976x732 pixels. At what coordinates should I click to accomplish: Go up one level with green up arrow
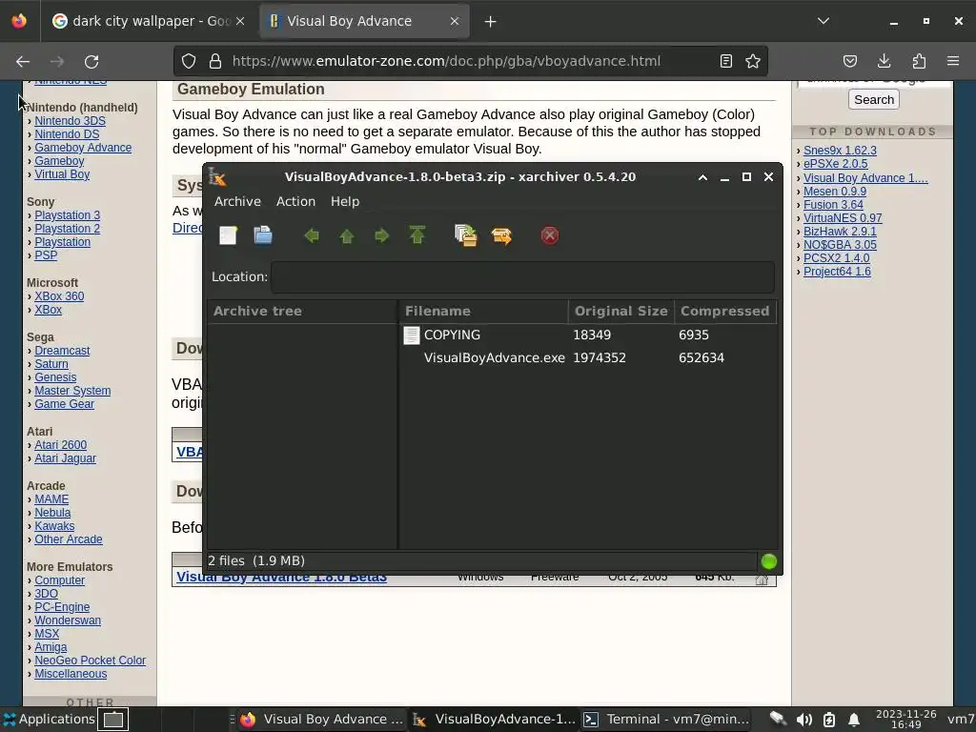(347, 235)
